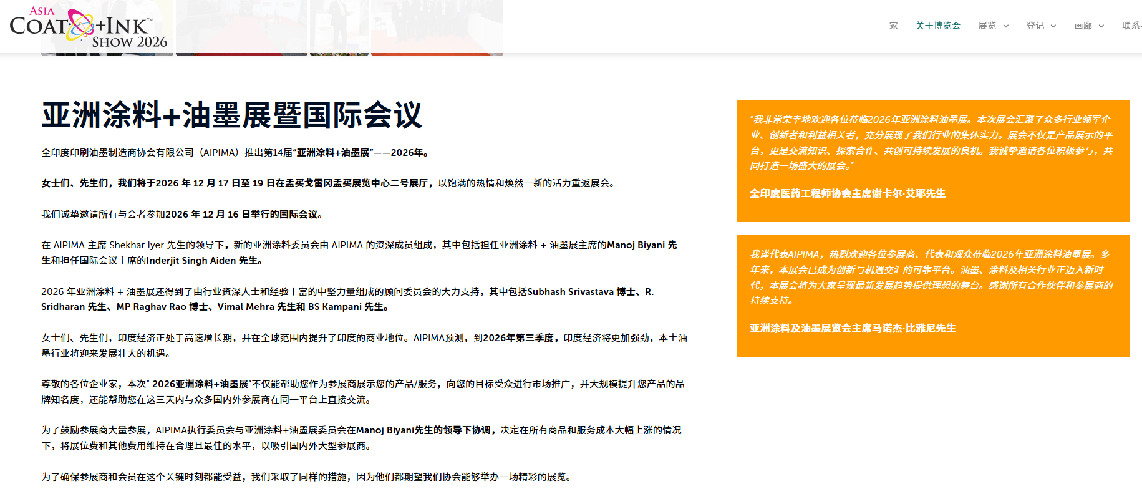The height and width of the screenshot is (489, 1142).
Task: Open the second gallery thumbnail in top strip
Action: (x=241, y=28)
